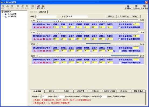Switch to the 服务员提成 tab

pos(138,91)
